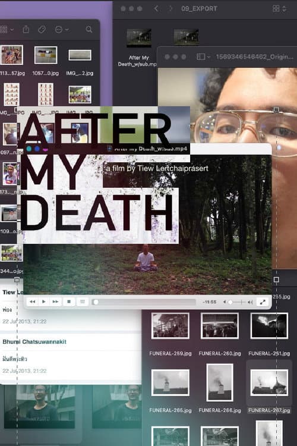Select the highlighted FUNERAL-267.jpg thumbnail
This screenshot has width=297, height=446.
click(269, 382)
